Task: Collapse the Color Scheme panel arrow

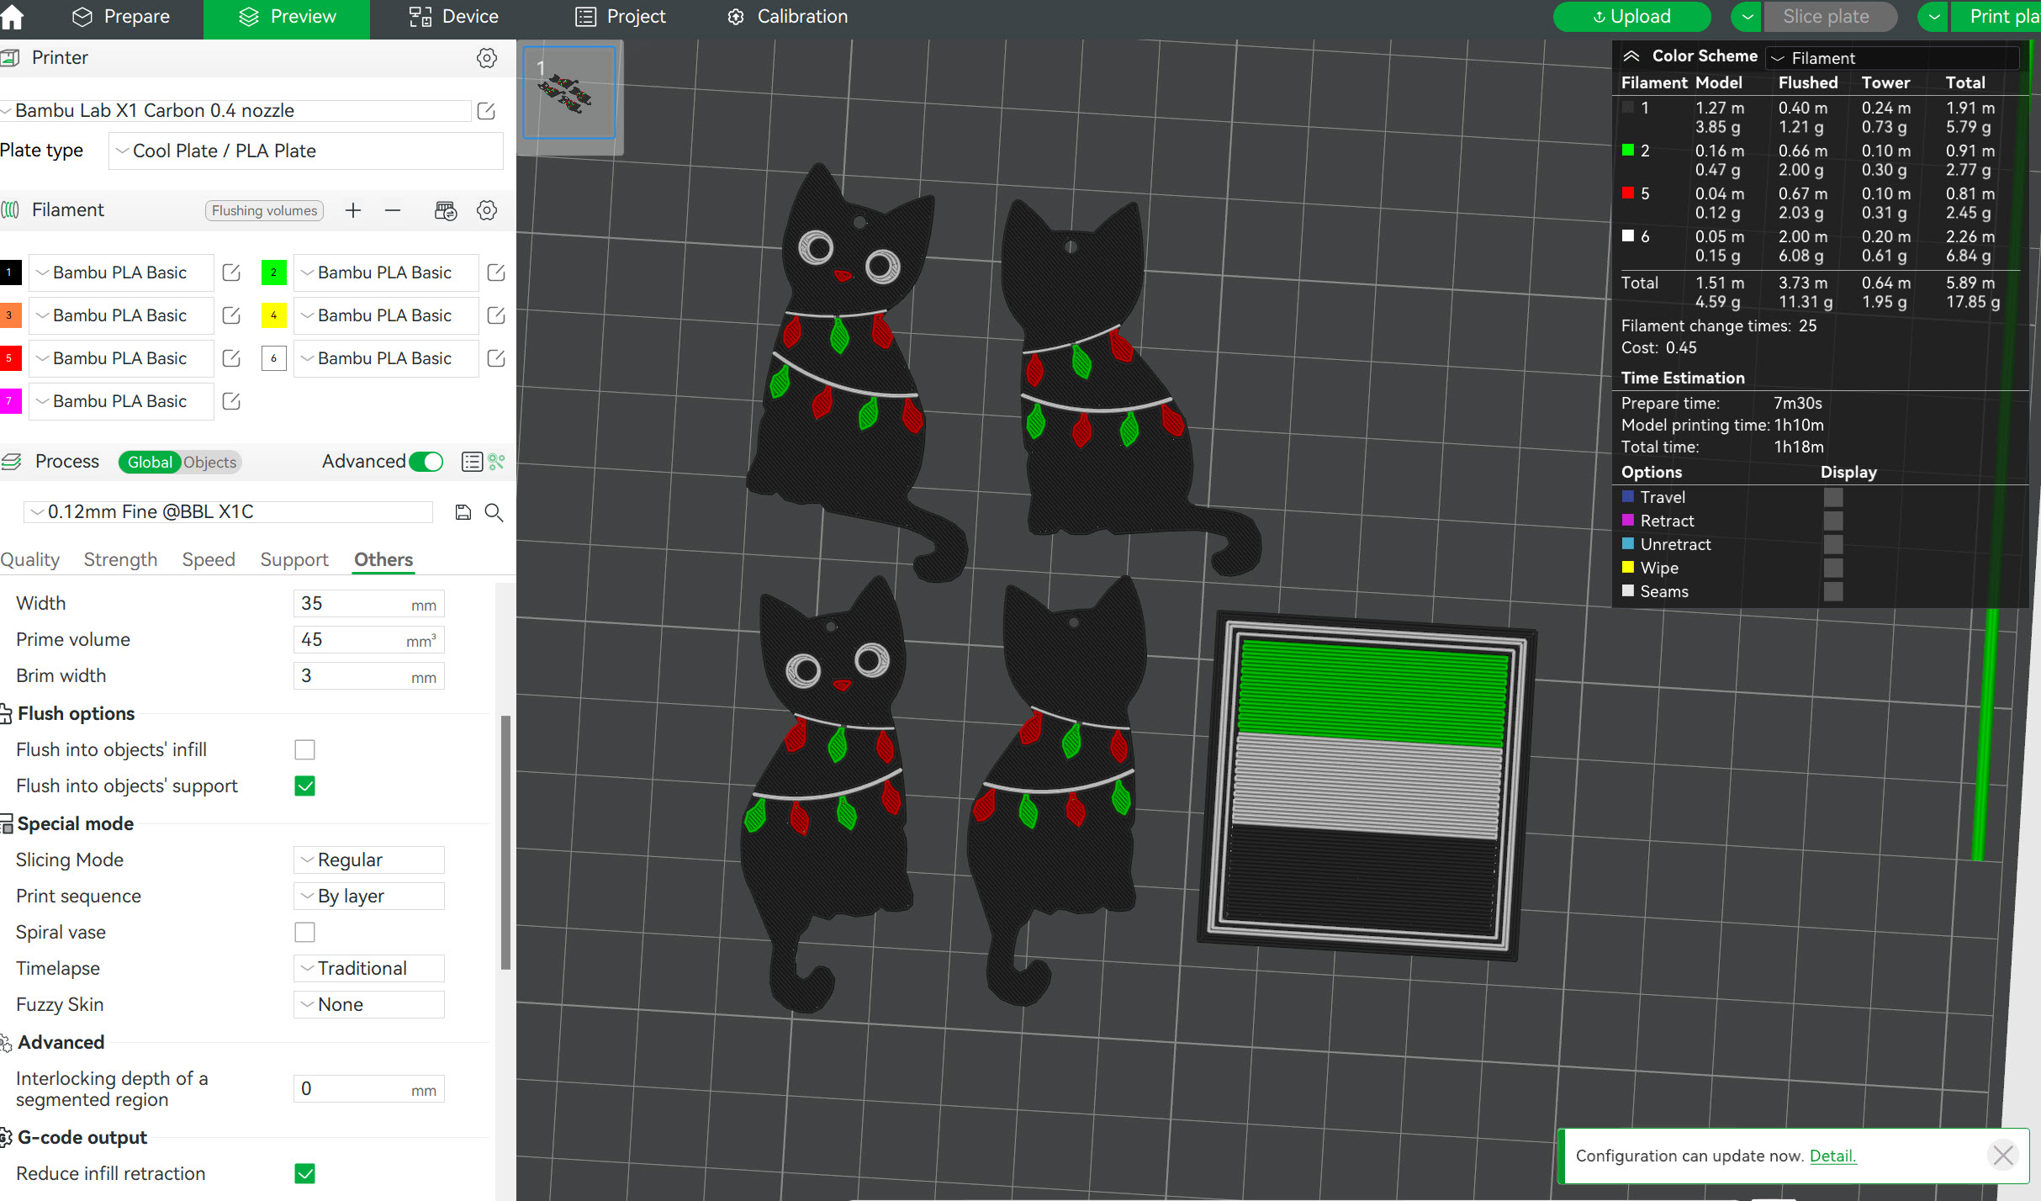Action: tap(1631, 56)
